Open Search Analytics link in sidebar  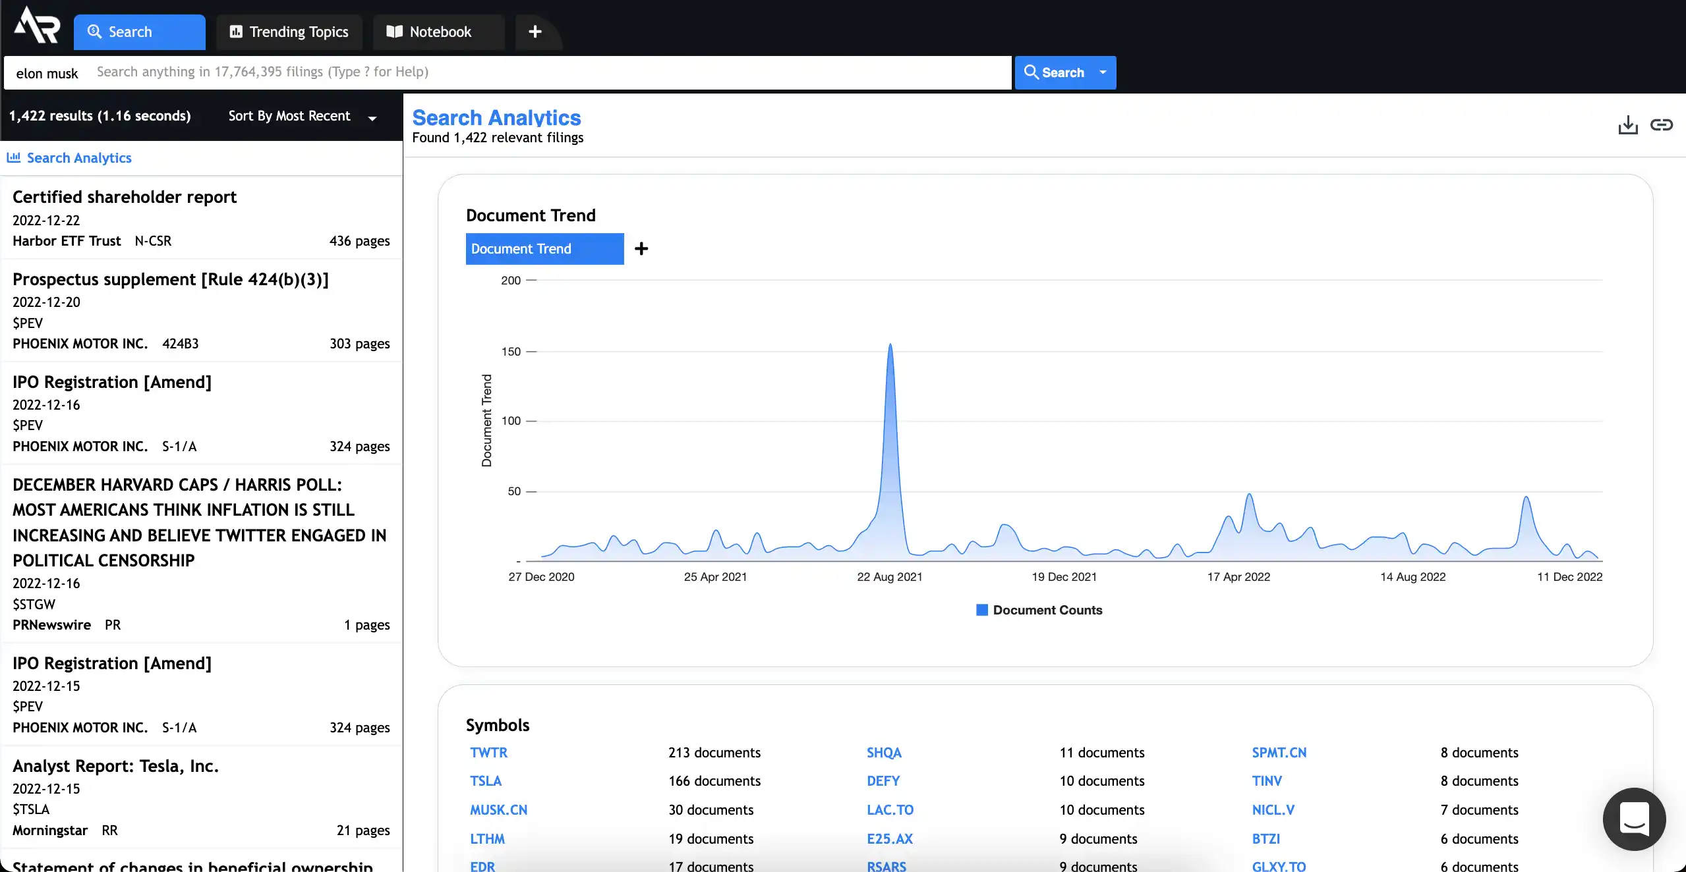79,158
